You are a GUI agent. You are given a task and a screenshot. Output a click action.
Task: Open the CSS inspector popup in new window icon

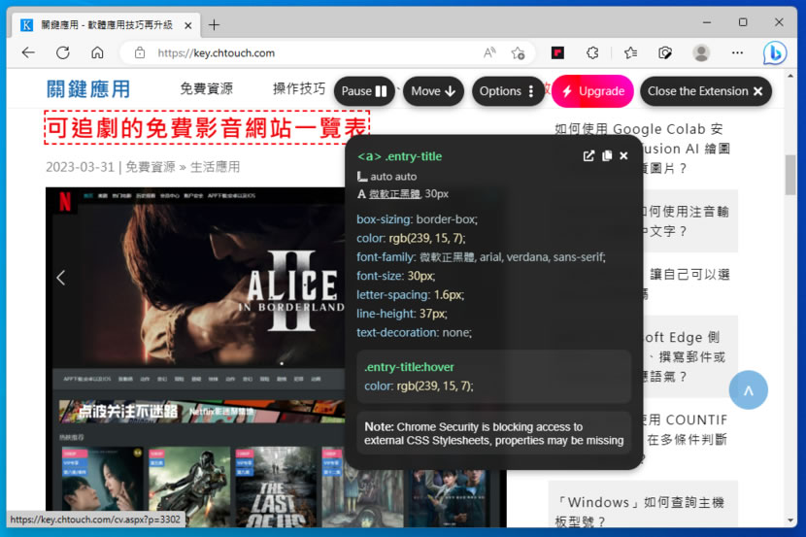[588, 155]
